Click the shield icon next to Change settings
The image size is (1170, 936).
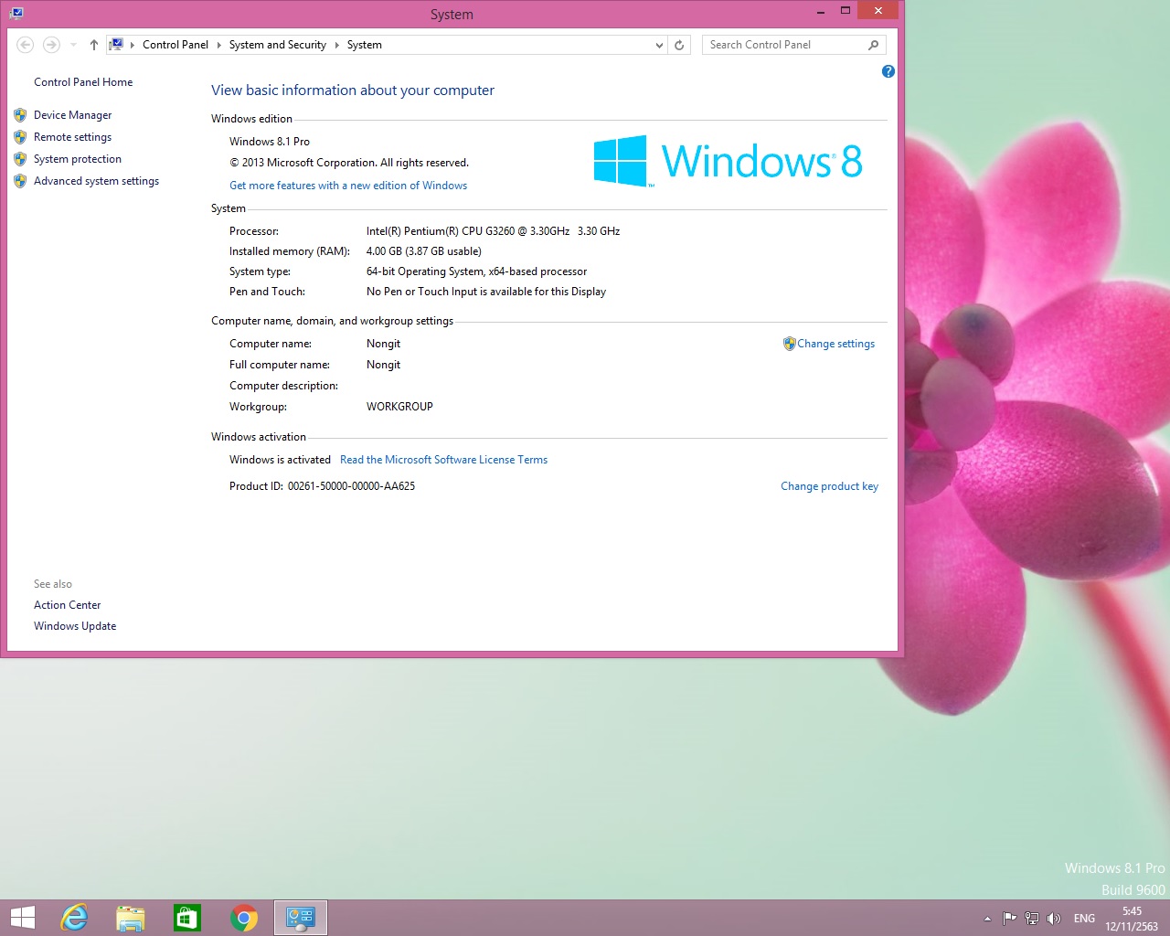789,344
